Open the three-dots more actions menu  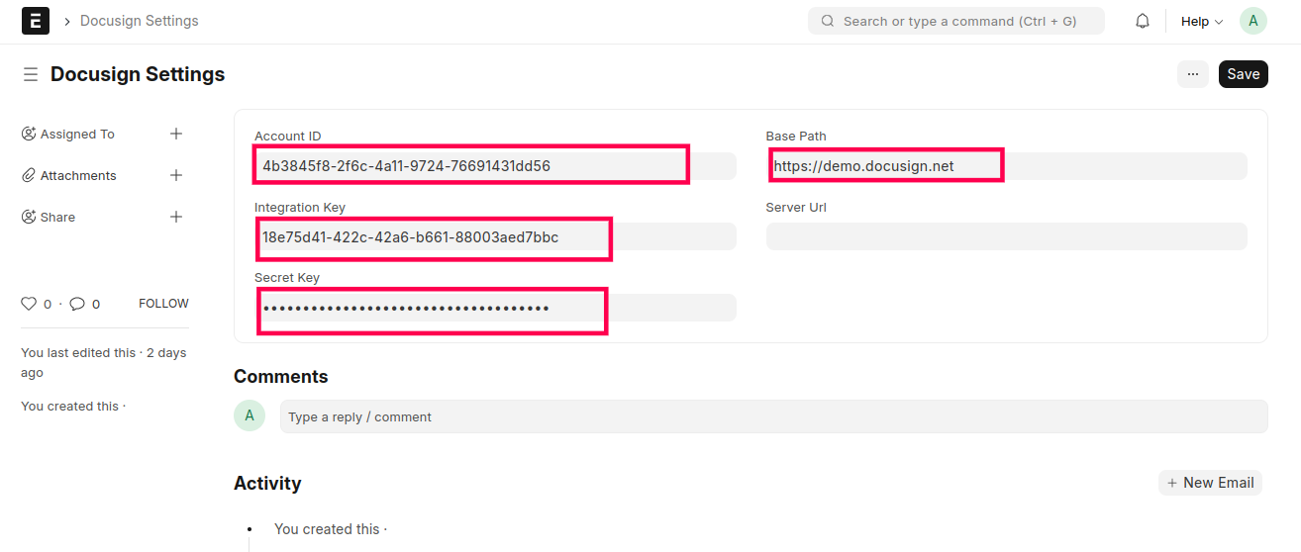click(1193, 74)
